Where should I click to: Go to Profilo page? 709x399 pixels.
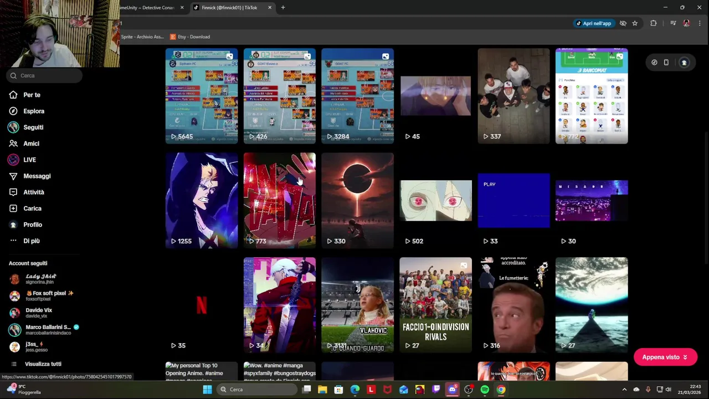25,224
